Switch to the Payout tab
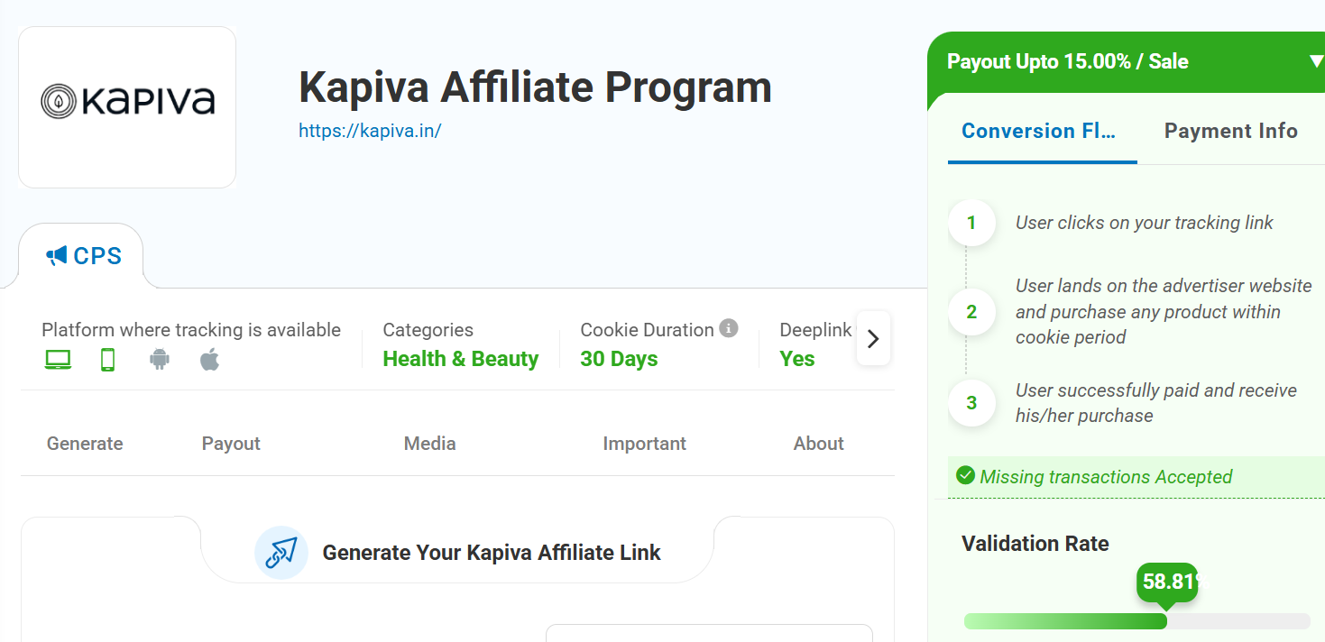Viewport: 1325px width, 642px height. pos(231,444)
